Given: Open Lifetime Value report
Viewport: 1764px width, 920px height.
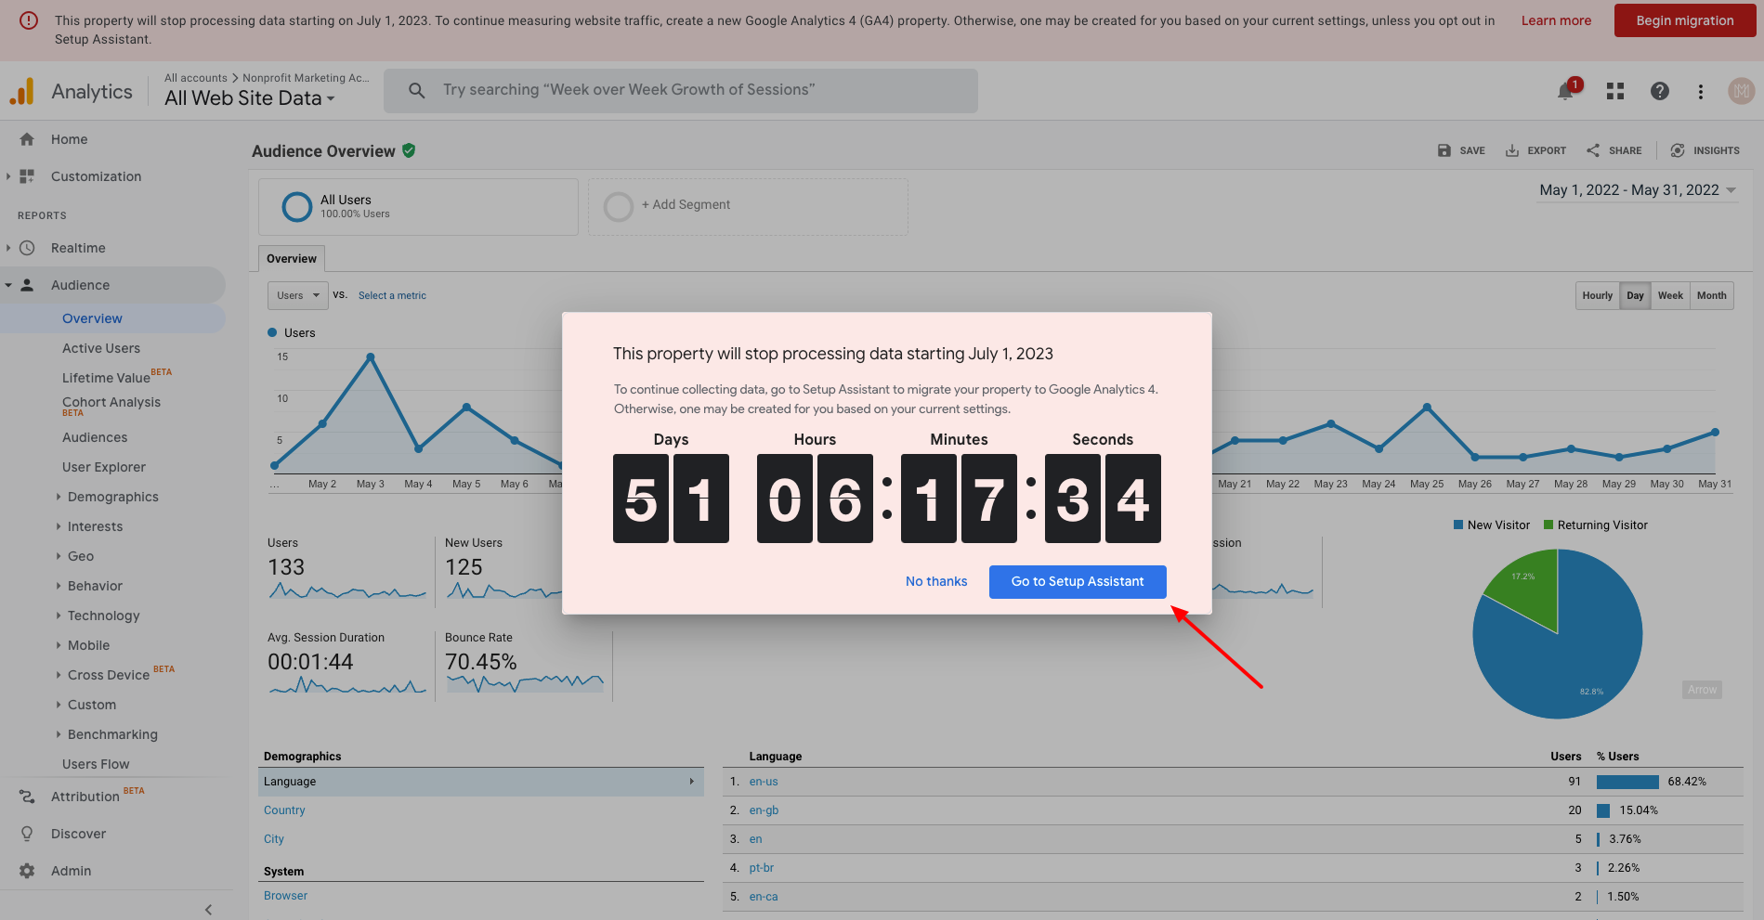Looking at the screenshot, I should (106, 378).
